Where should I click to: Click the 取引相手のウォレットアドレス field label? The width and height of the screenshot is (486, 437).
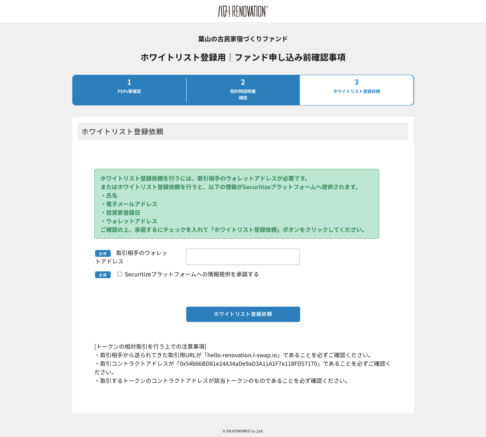(x=131, y=257)
